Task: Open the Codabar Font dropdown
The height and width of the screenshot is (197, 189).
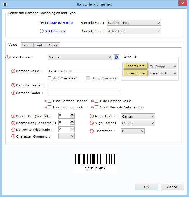Action: click(x=134, y=23)
